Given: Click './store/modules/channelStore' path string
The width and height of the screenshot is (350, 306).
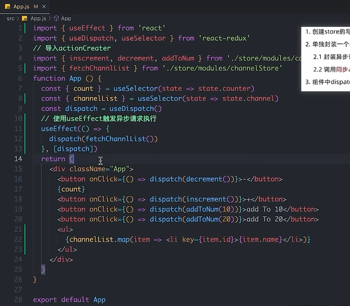Looking at the screenshot, I should coord(222,68).
